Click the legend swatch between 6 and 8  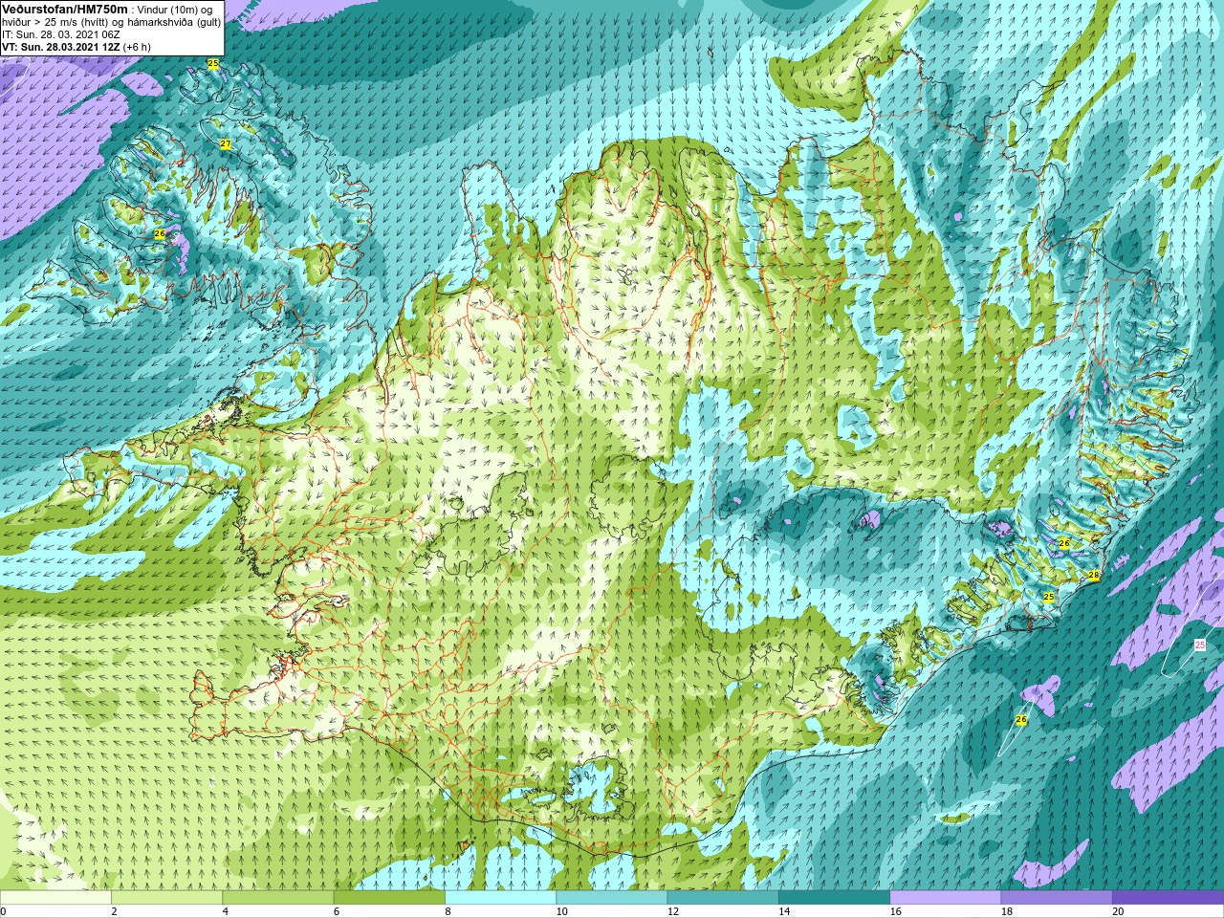coord(389,898)
